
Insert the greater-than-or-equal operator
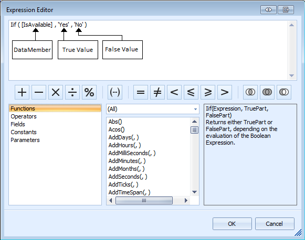208,92
